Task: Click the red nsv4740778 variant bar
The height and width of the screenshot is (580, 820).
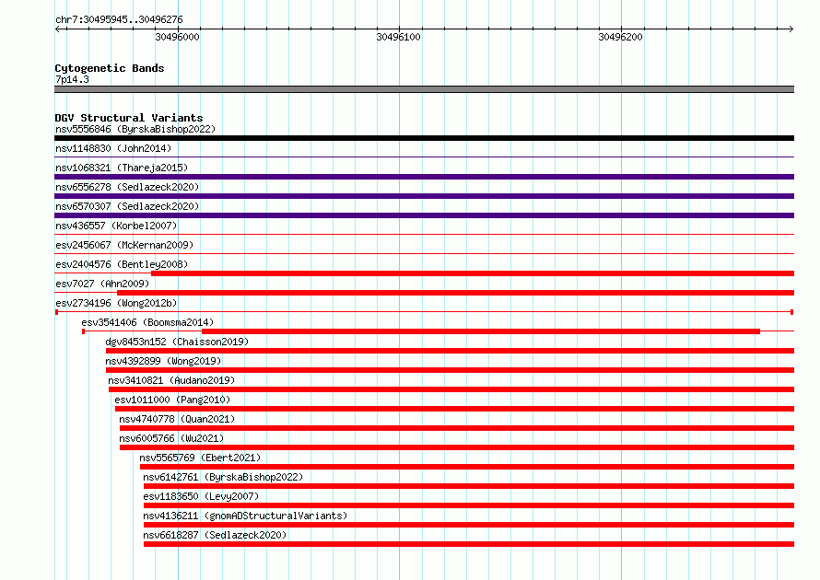Action: click(457, 428)
